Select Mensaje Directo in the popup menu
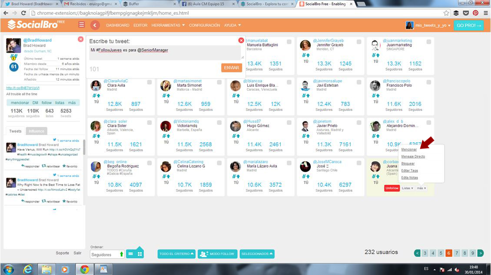This screenshot has height=275, width=491. pyautogui.click(x=413, y=157)
